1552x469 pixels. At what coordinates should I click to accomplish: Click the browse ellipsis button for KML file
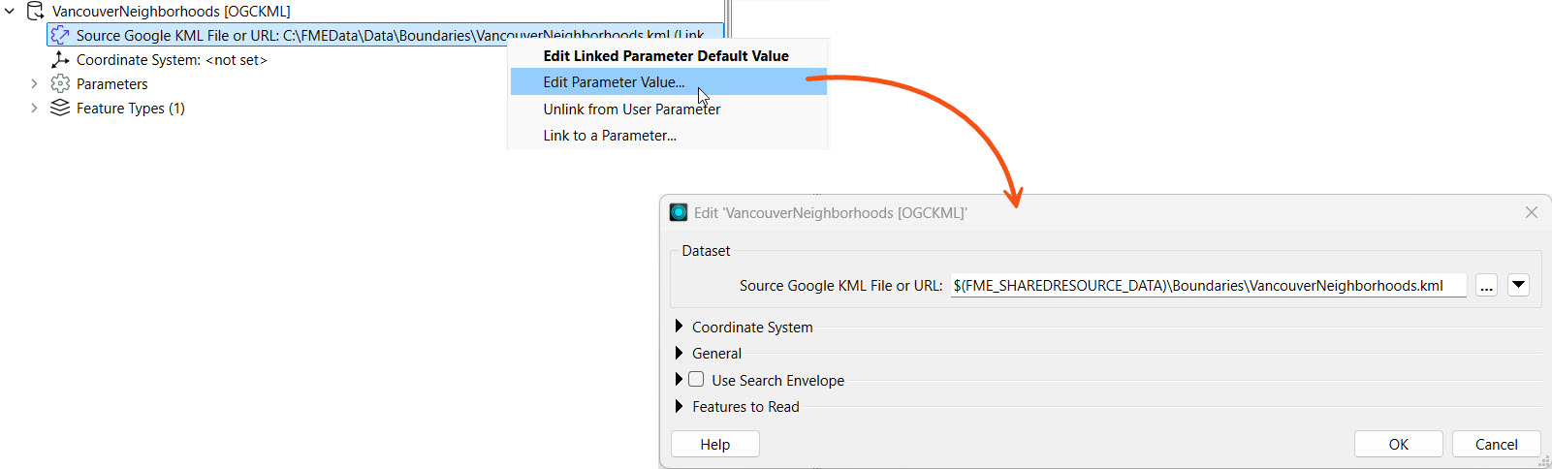pos(1486,286)
